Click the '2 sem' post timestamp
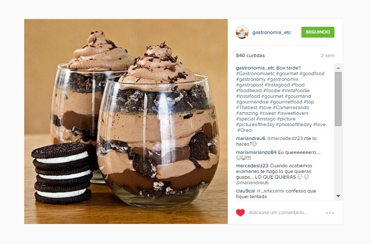The height and width of the screenshot is (244, 371). 328,56
